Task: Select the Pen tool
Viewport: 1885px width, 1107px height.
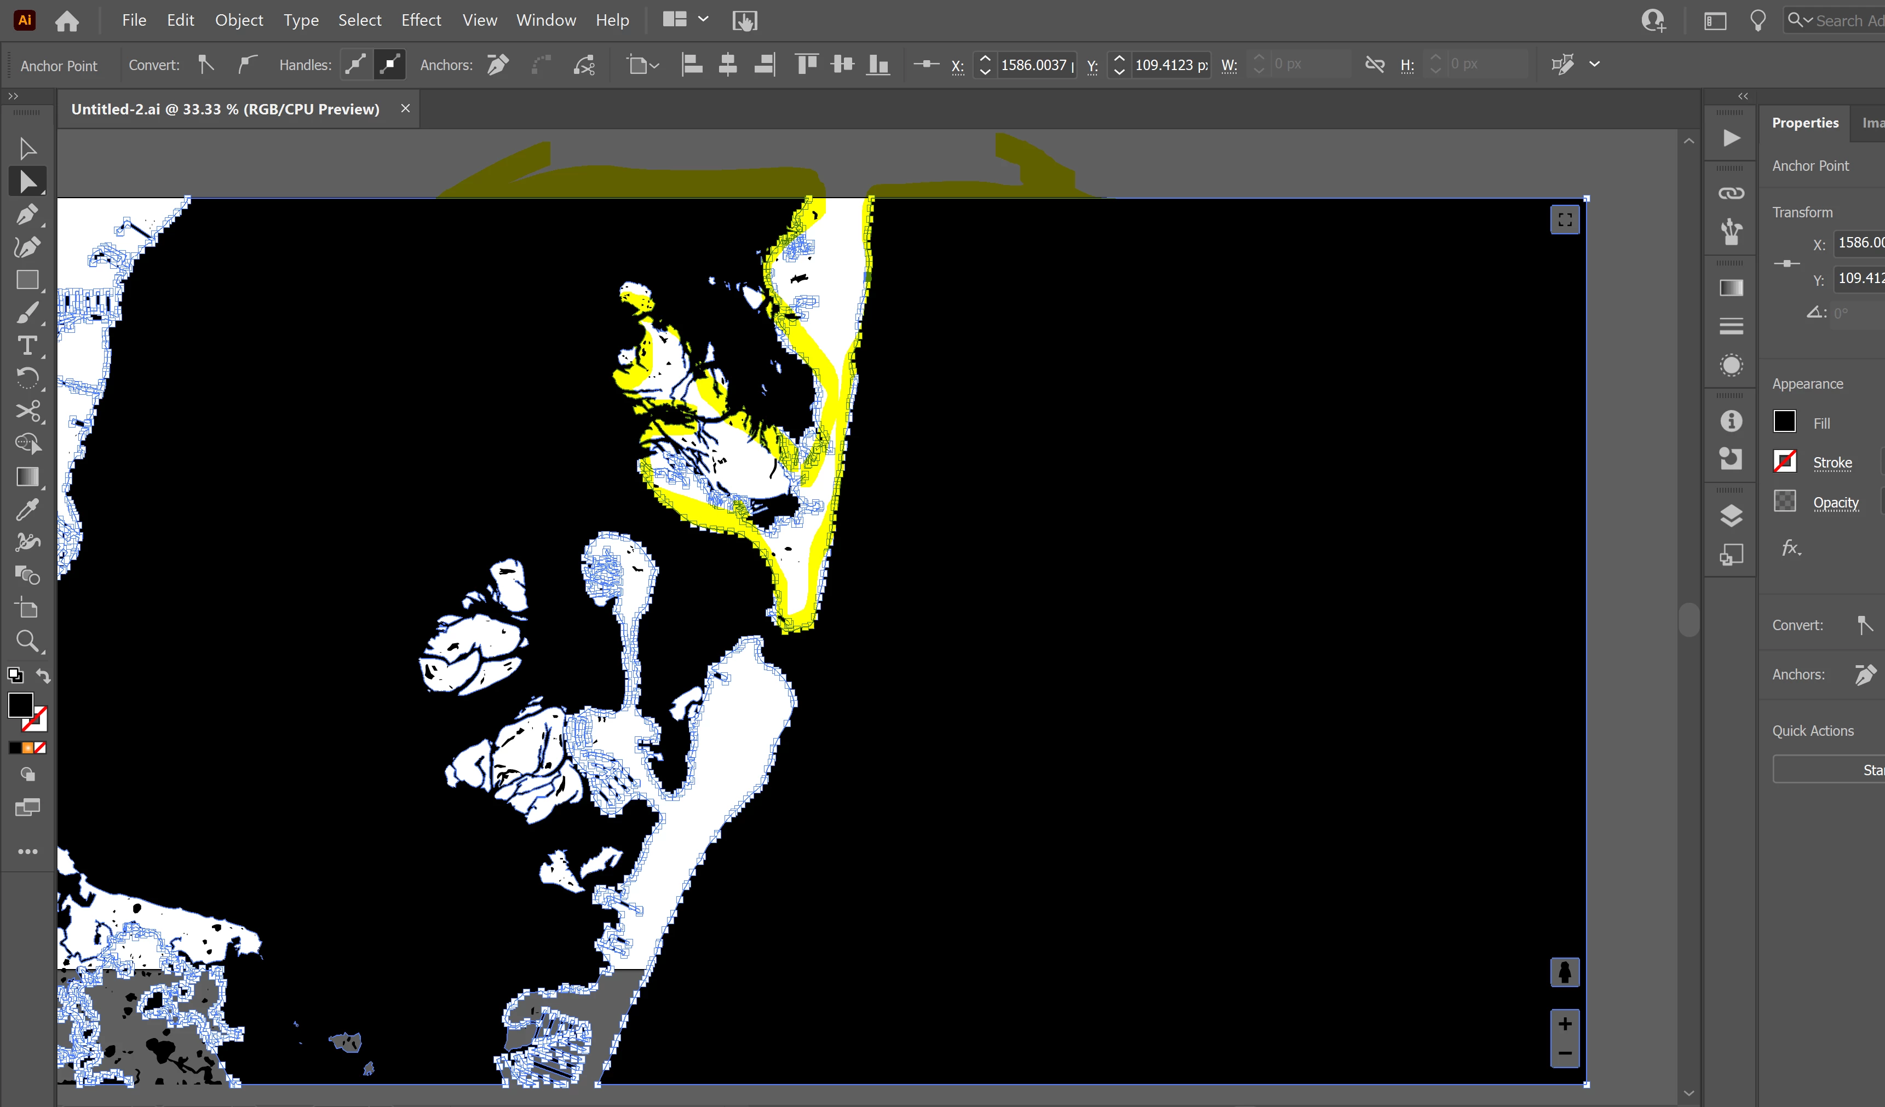Action: (x=27, y=215)
